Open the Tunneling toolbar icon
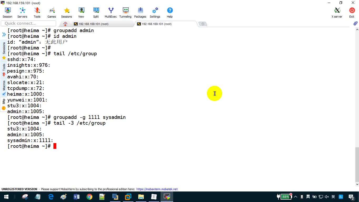The image size is (359, 202). point(126,13)
